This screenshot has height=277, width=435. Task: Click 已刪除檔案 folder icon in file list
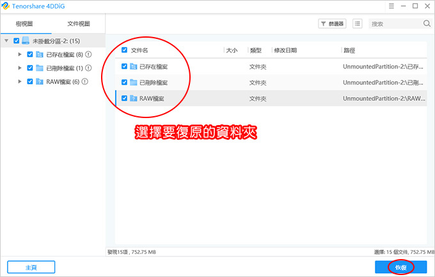click(x=134, y=82)
